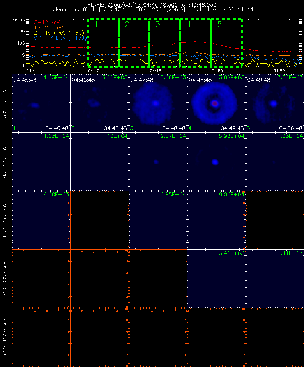Open the 3.0-6.0 keV image for interval 5
Image resolution: width=304 pixels, height=367 pixels.
(x=275, y=103)
